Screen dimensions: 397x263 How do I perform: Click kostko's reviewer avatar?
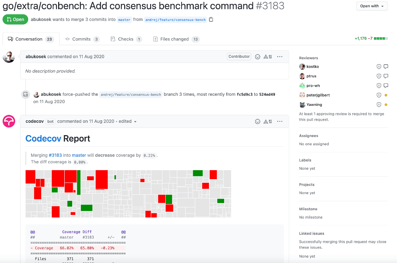(302, 66)
